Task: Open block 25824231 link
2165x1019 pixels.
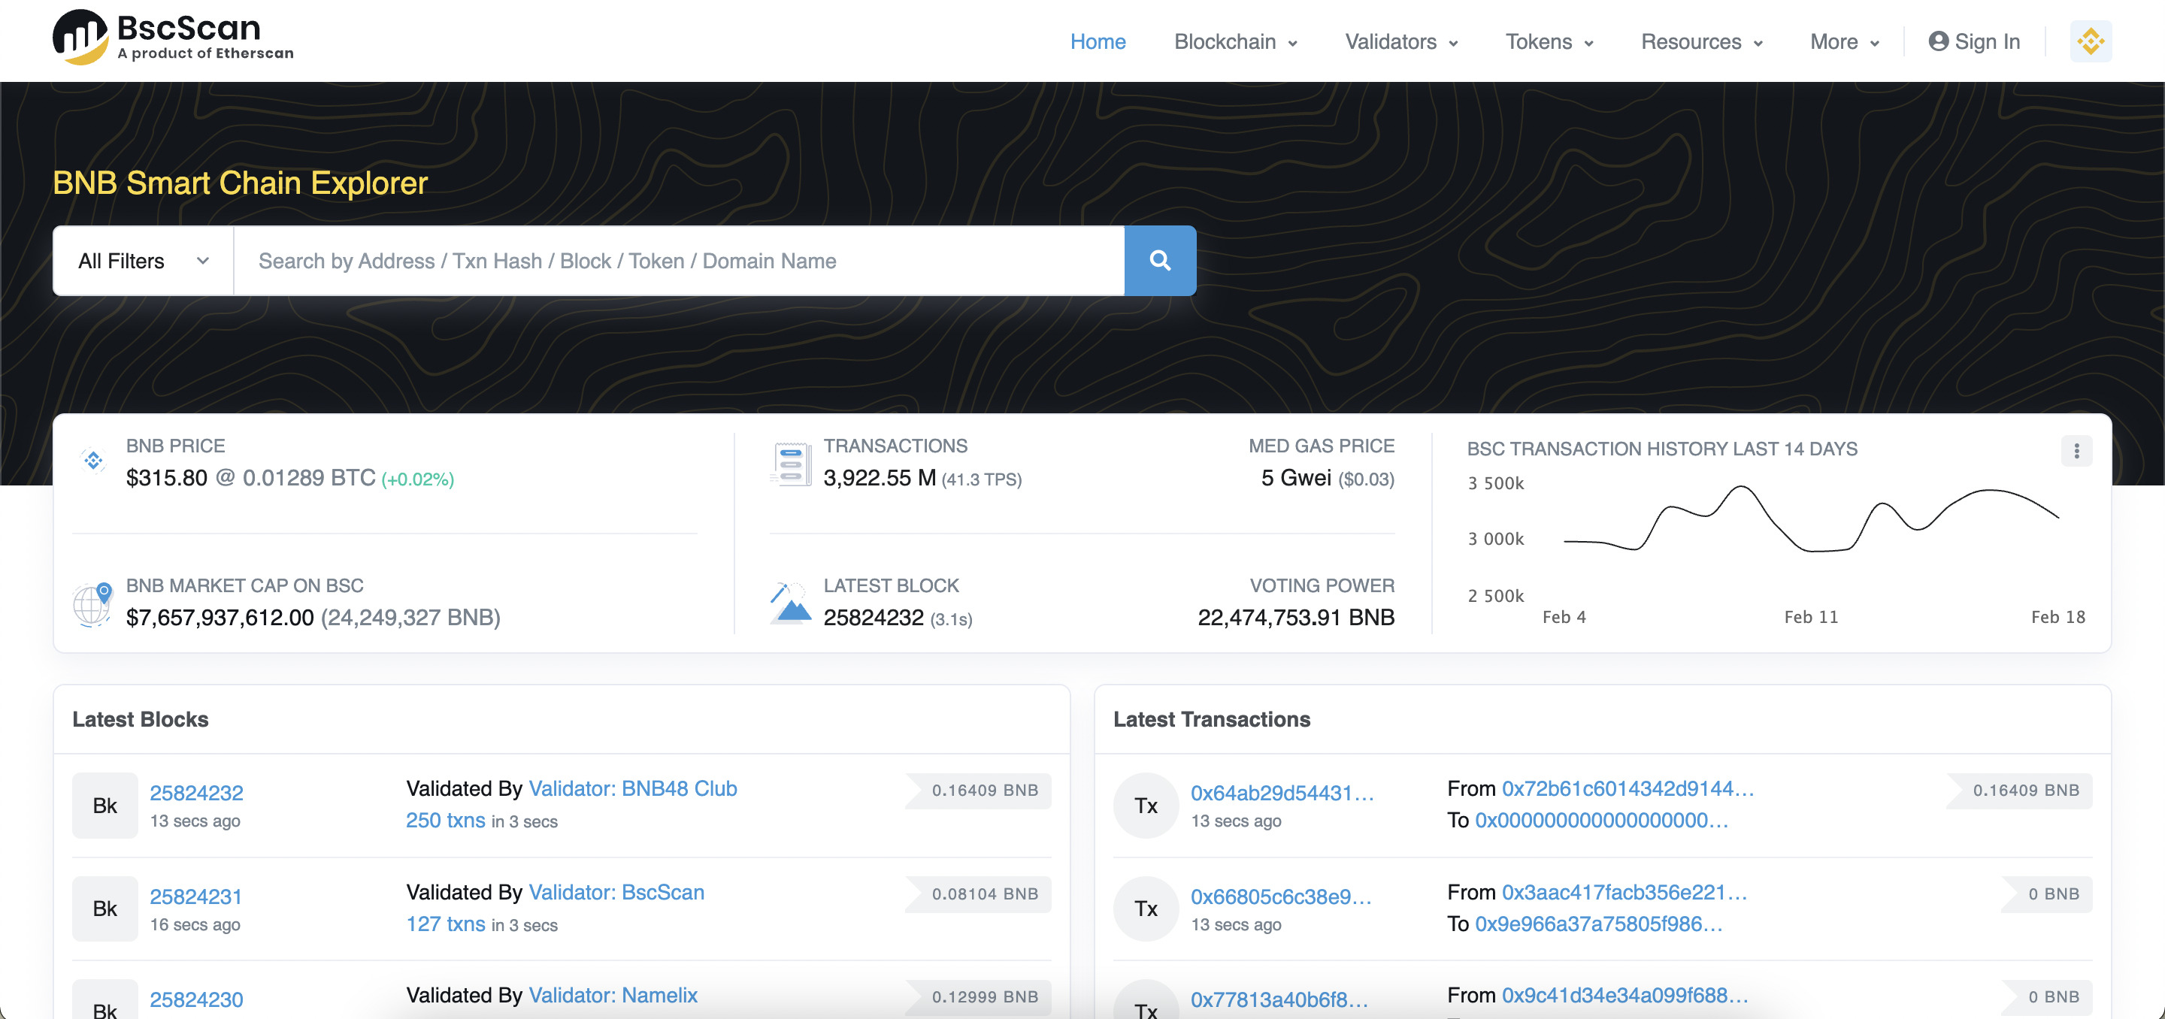Action: point(195,897)
